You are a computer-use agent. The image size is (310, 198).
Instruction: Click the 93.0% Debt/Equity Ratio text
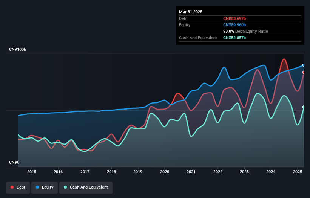pyautogui.click(x=245, y=31)
